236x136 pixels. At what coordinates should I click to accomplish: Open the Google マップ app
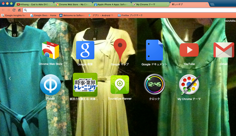(120, 50)
